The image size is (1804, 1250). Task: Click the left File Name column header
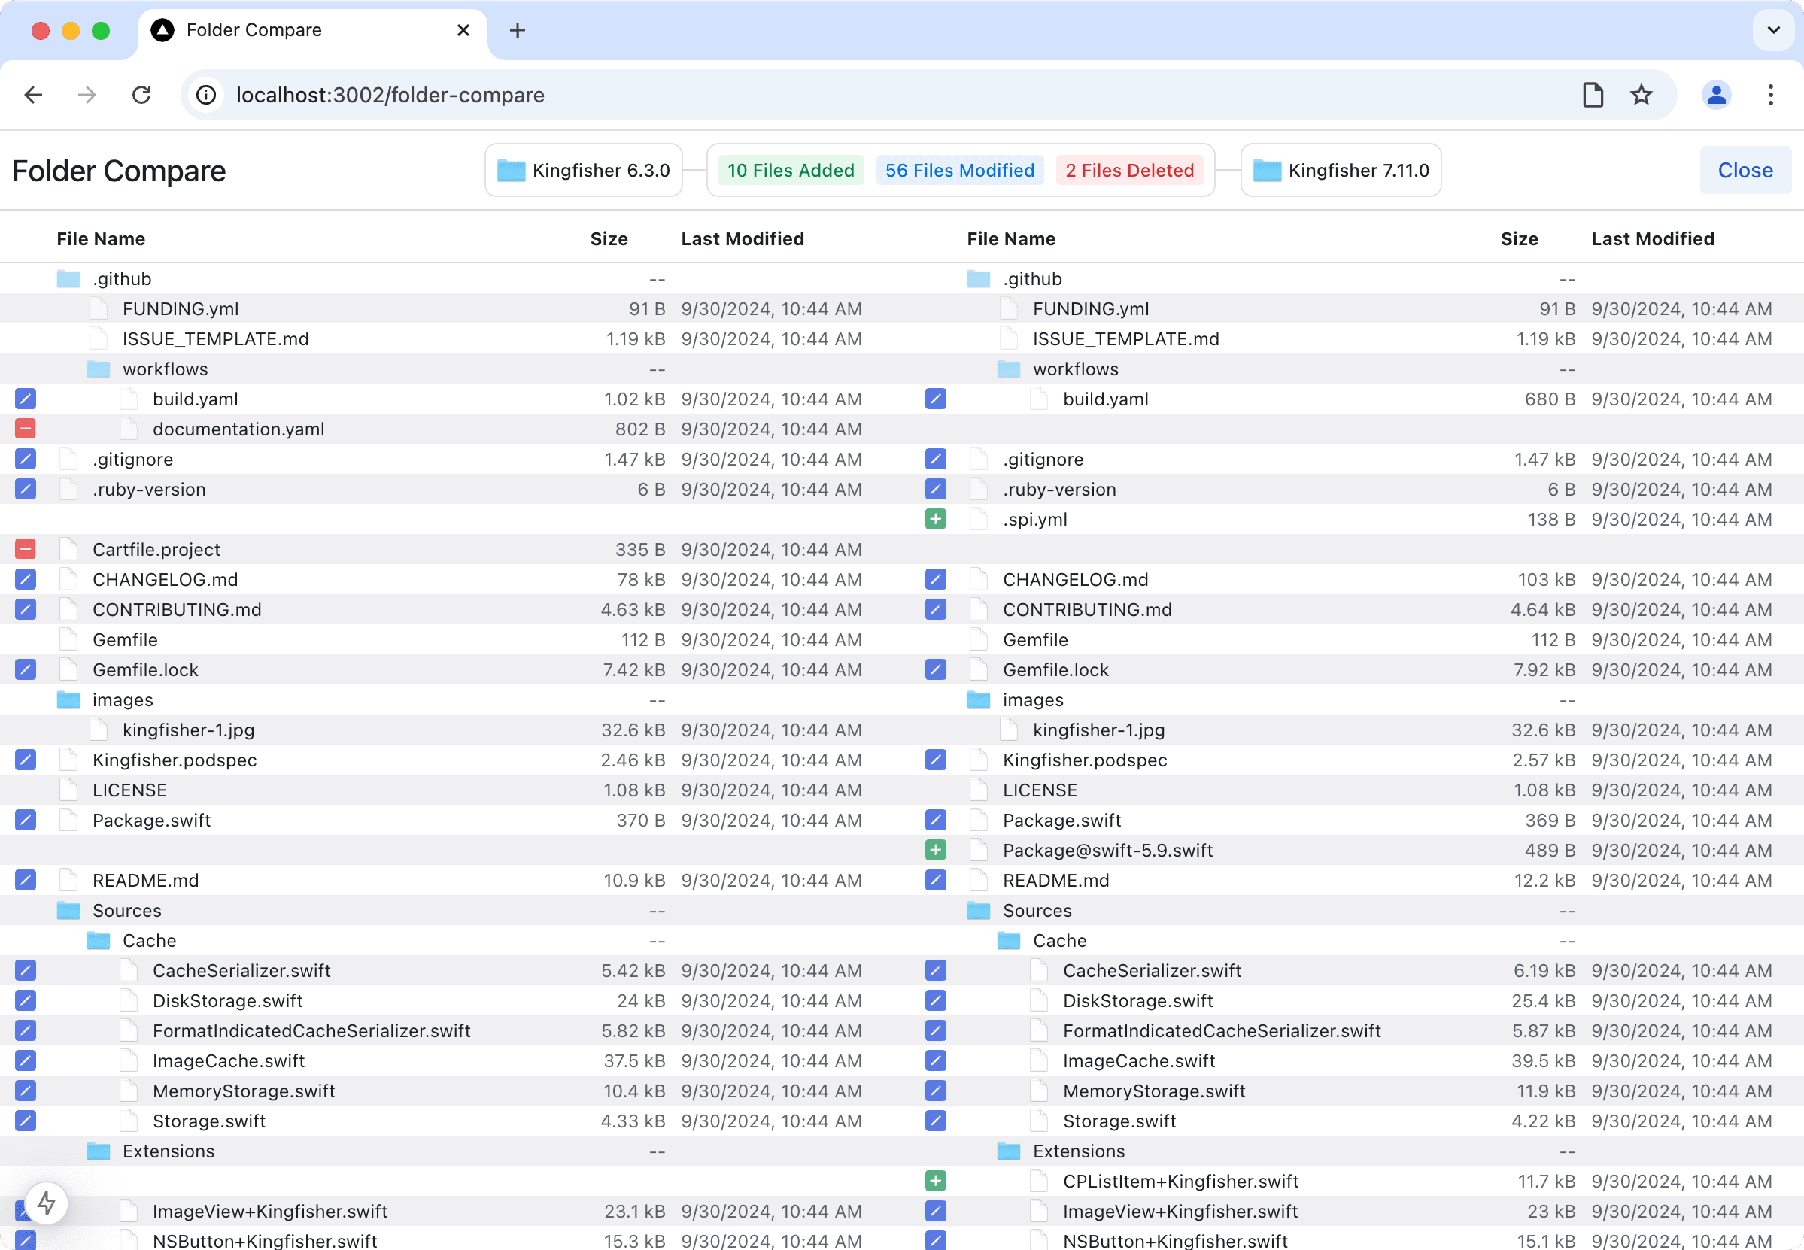[100, 239]
